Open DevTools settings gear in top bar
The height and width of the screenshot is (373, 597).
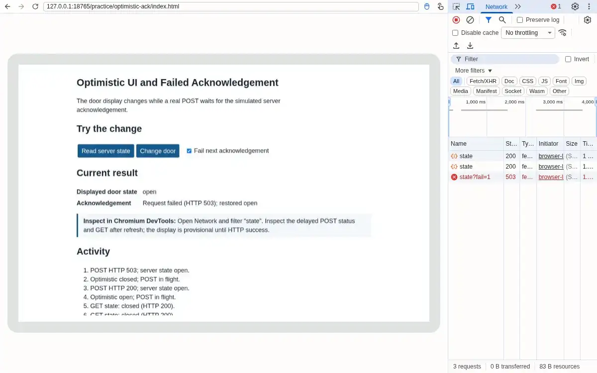tap(575, 6)
